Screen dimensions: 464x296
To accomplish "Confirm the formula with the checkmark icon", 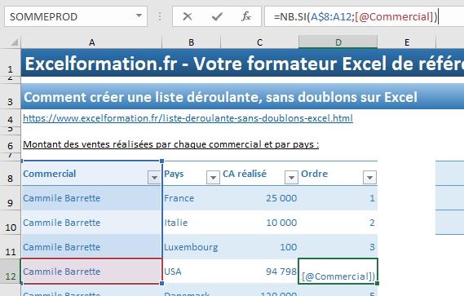I will (217, 16).
